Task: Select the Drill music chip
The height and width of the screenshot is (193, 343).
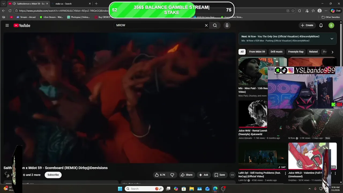Action: click(277, 52)
